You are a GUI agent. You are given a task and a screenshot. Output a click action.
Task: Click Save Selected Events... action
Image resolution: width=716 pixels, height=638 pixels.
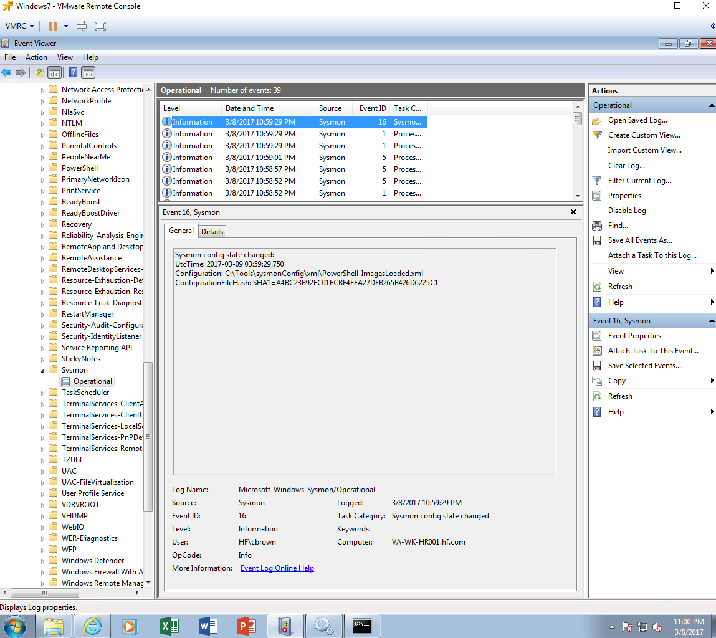click(x=644, y=366)
